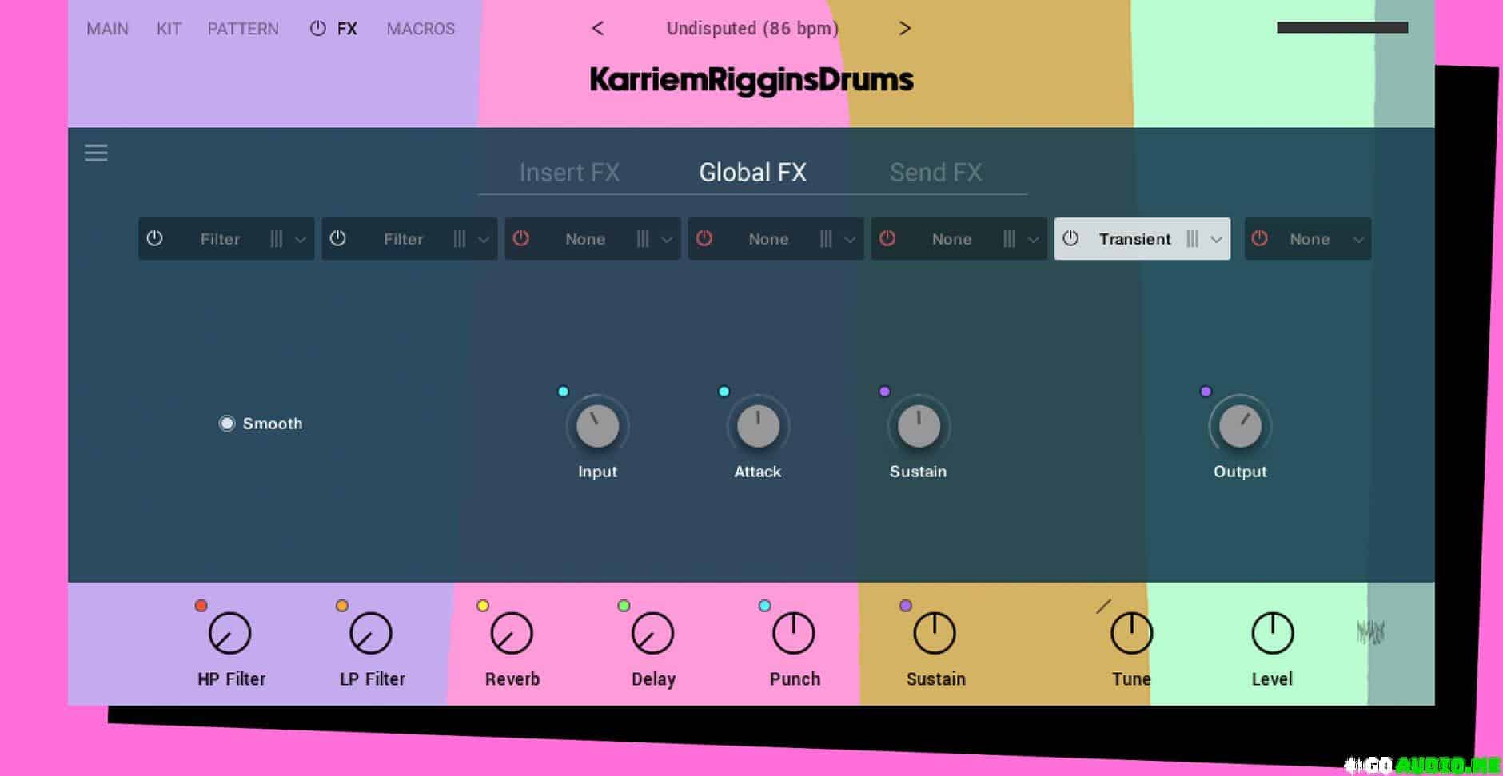Click the Level macro knob
Image resolution: width=1503 pixels, height=776 pixels.
point(1272,633)
